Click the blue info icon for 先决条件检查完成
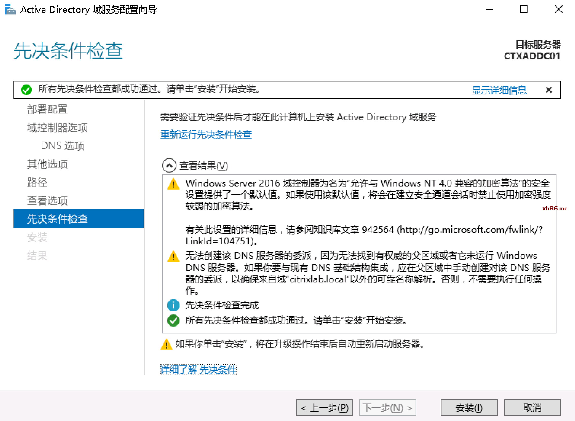 pyautogui.click(x=173, y=305)
